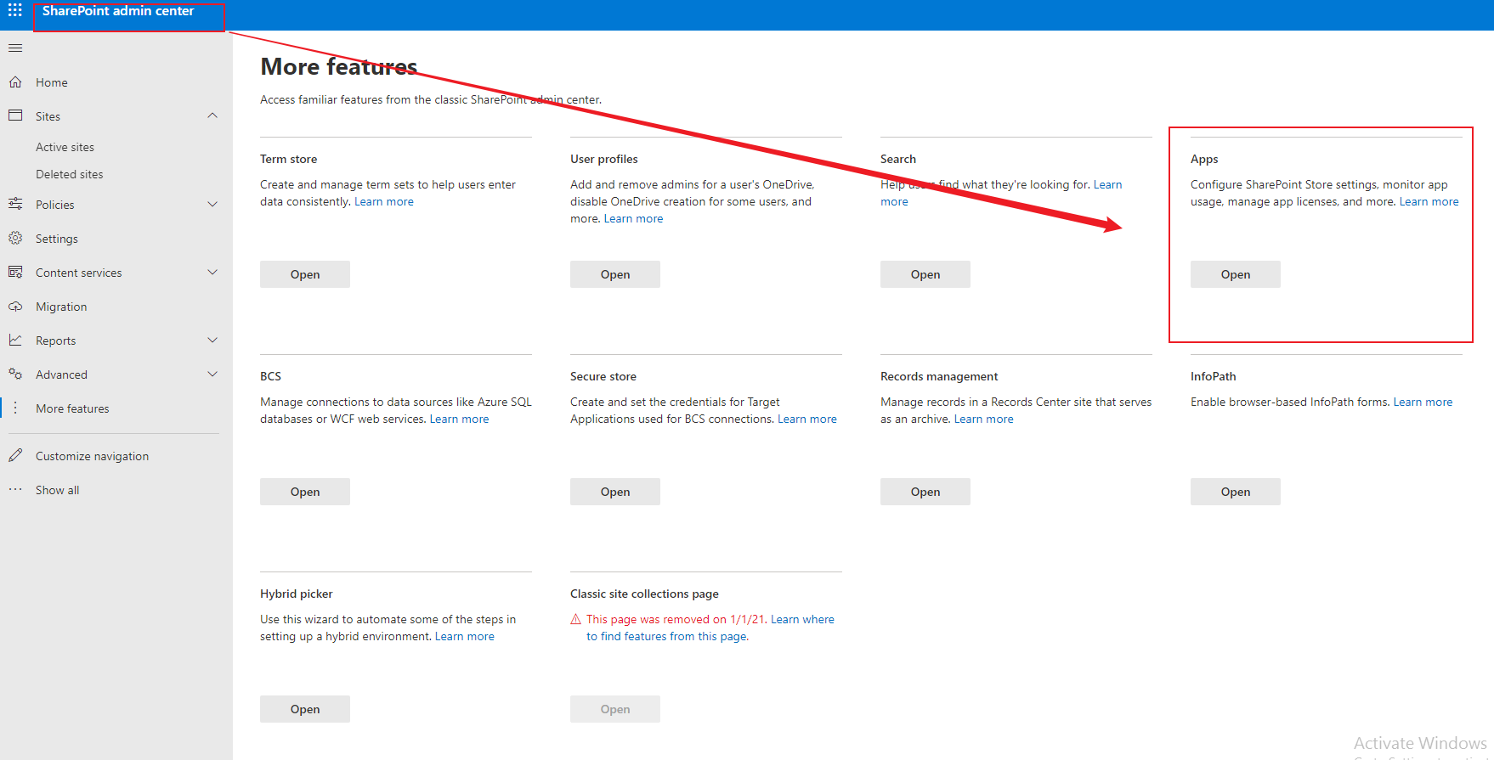Select Settings in left navigation
The image size is (1494, 760).
pos(57,239)
